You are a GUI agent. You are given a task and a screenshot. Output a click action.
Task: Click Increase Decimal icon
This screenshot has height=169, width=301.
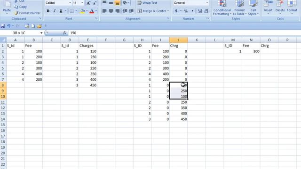pyautogui.click(x=200, y=11)
